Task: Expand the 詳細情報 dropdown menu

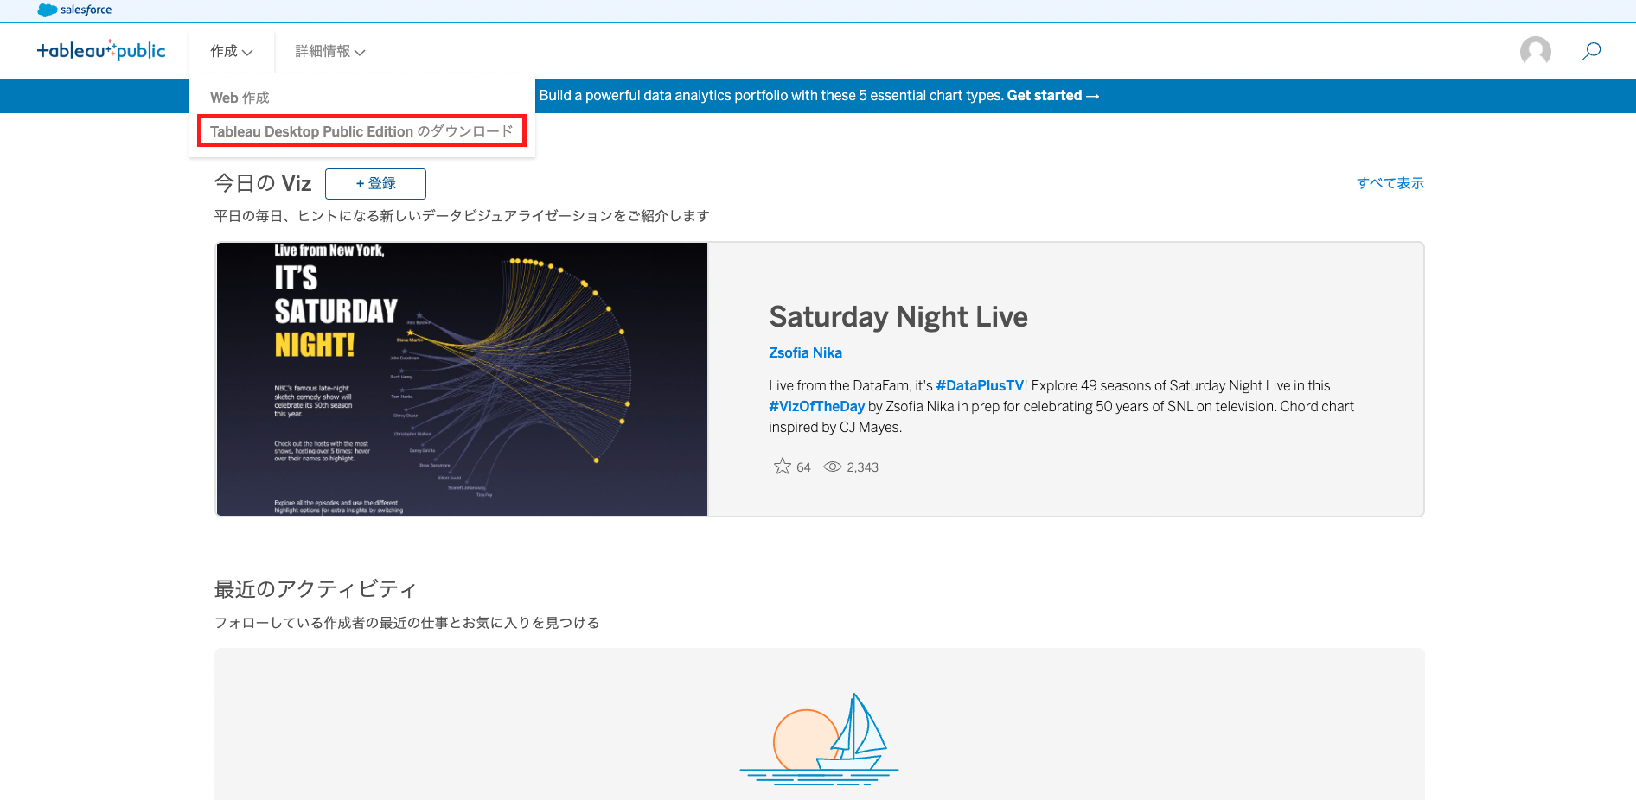Action: coord(330,51)
